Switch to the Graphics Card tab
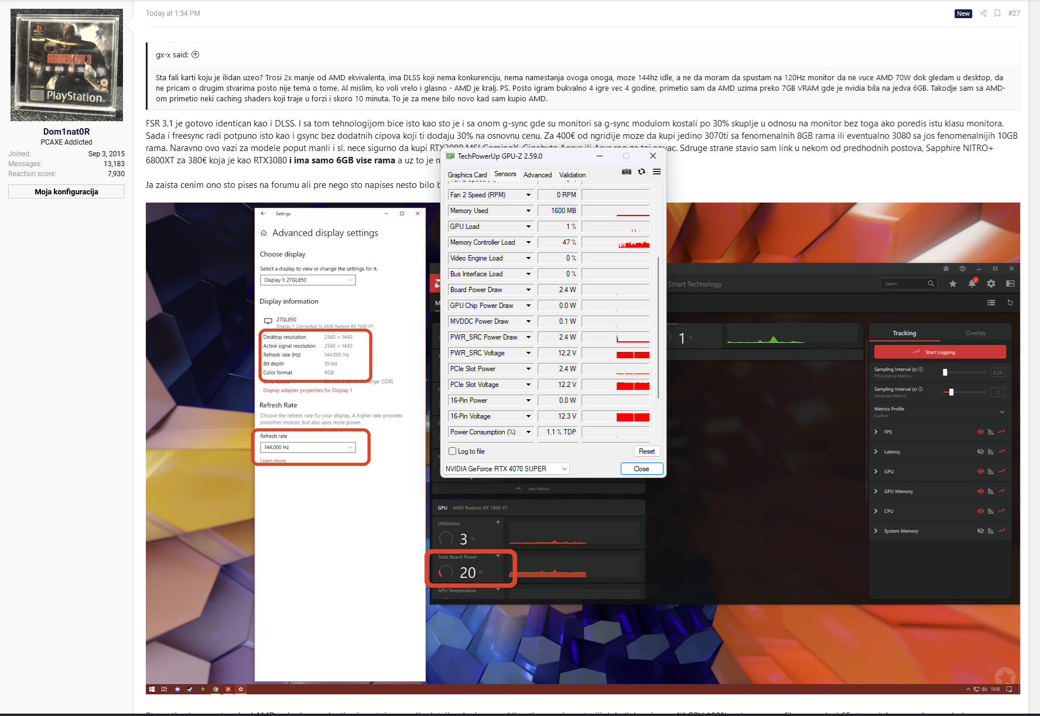The height and width of the screenshot is (716, 1040). coord(467,175)
